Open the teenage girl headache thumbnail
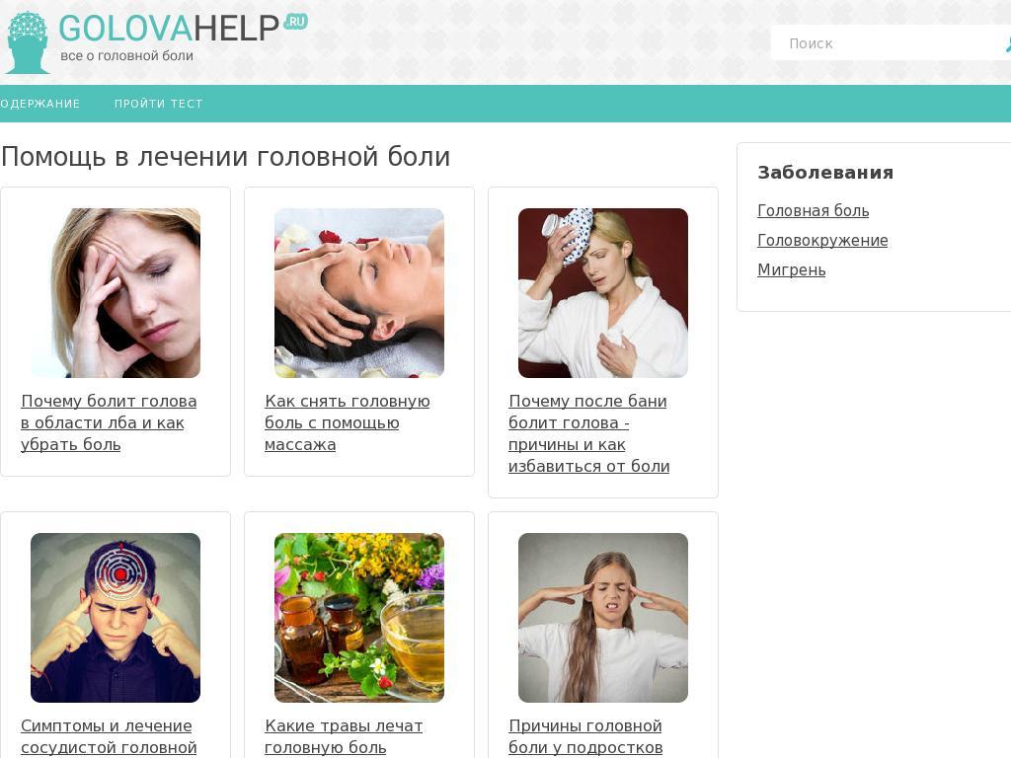The width and height of the screenshot is (1011, 758). click(603, 618)
